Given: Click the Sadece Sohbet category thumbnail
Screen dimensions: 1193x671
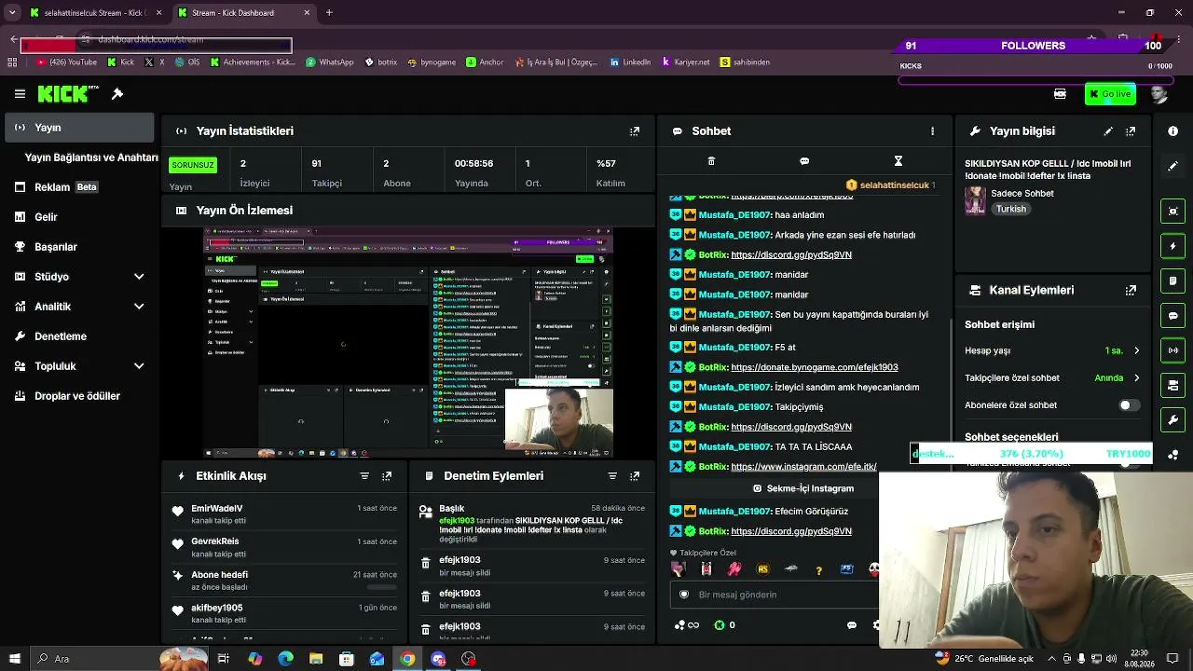Looking at the screenshot, I should point(975,200).
